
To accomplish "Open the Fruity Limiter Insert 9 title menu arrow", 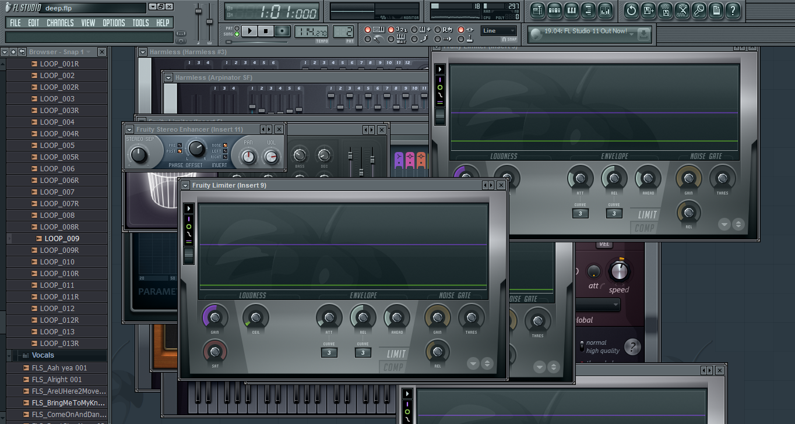I will click(x=186, y=185).
